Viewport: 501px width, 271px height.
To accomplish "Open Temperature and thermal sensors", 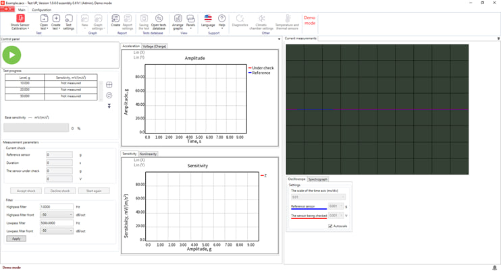I will pyautogui.click(x=287, y=22).
